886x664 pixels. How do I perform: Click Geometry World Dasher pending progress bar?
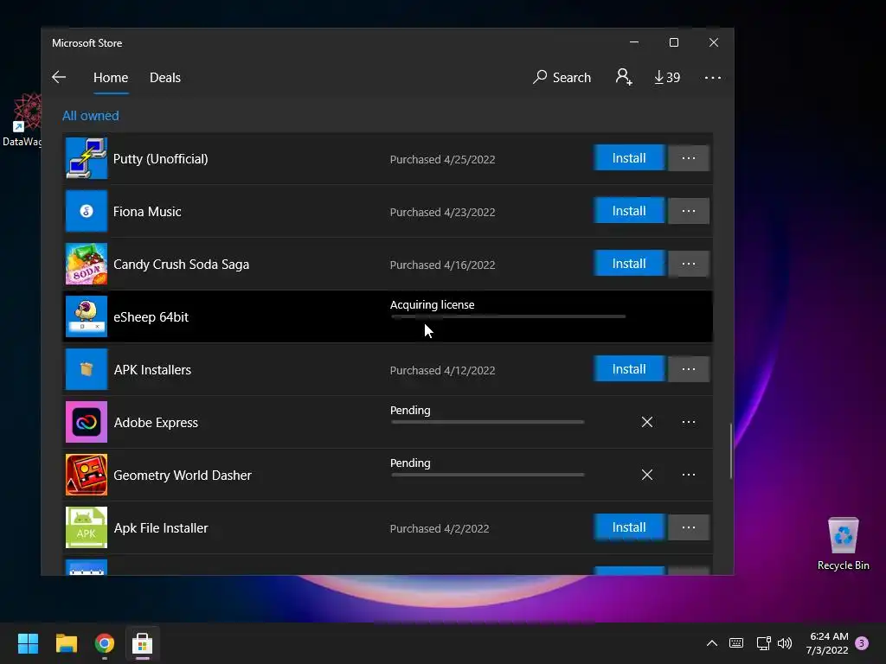pyautogui.click(x=488, y=475)
